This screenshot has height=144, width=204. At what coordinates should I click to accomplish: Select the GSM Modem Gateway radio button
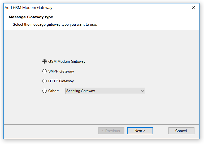(45, 61)
